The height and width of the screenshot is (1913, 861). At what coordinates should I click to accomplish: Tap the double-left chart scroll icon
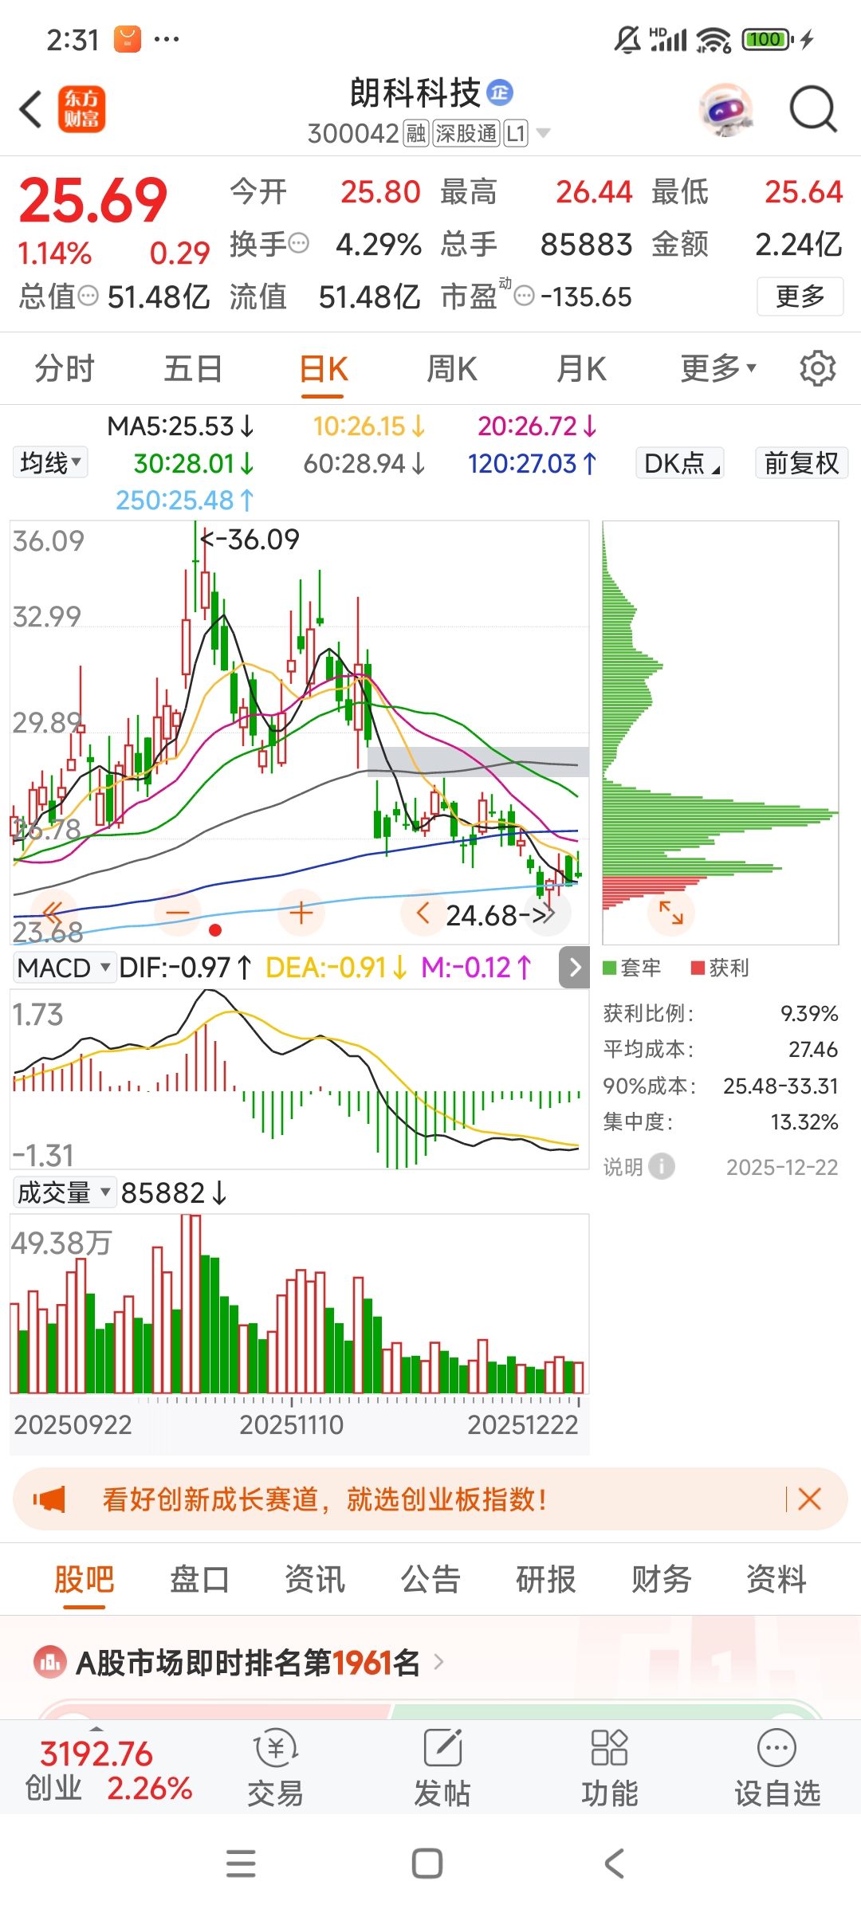coord(53,912)
